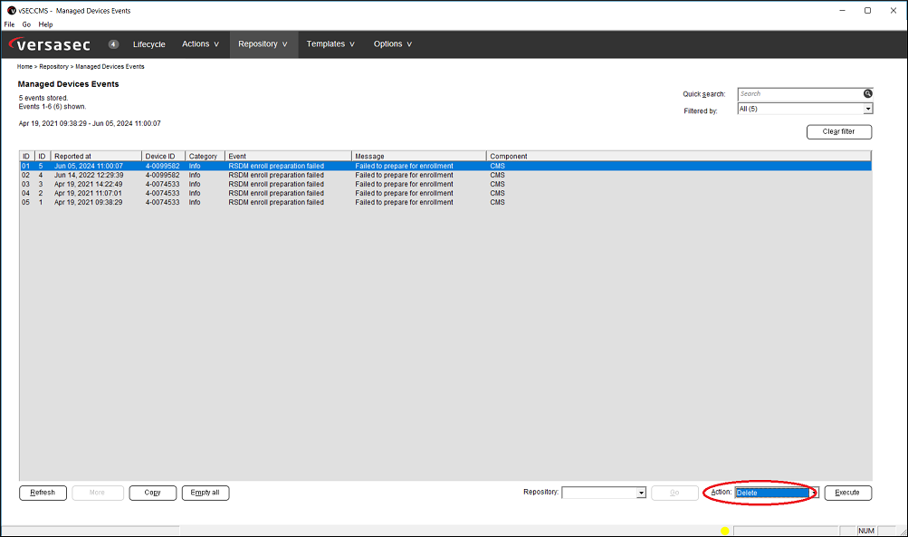Click the Versasec logo
908x537 pixels.
pyautogui.click(x=50, y=44)
